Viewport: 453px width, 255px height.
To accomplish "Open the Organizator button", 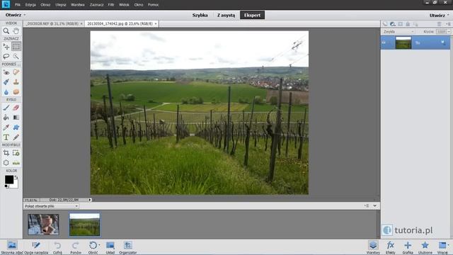I will coord(127,247).
